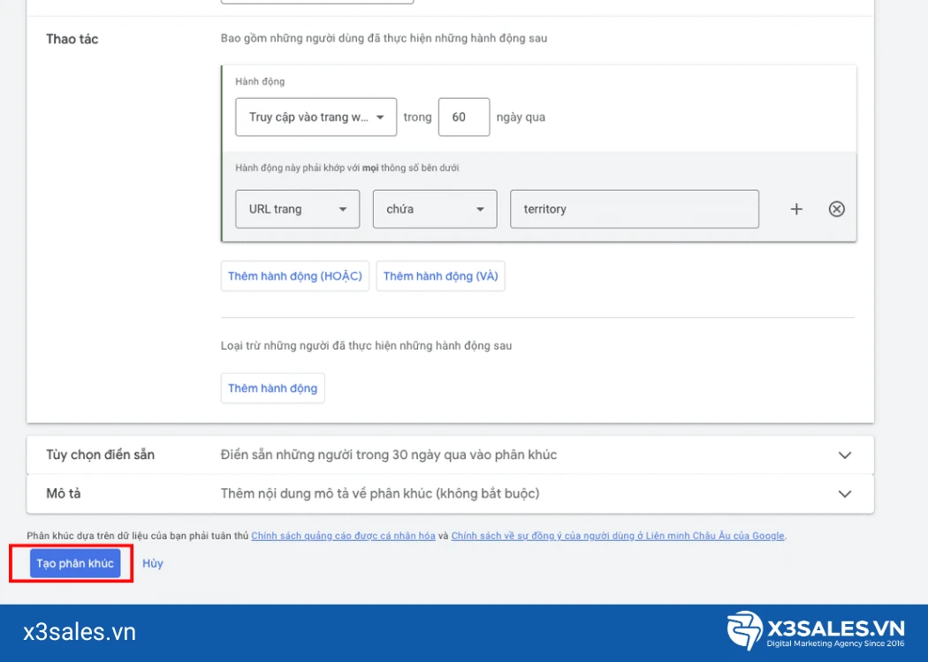Click 'Thêm nội dung mô tả về phân khúc' text
Viewport: 928px width, 662px height.
pyautogui.click(x=380, y=493)
